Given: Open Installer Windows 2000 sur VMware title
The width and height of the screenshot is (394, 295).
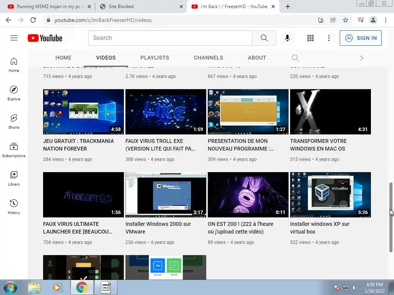Looking at the screenshot, I should pos(158,228).
